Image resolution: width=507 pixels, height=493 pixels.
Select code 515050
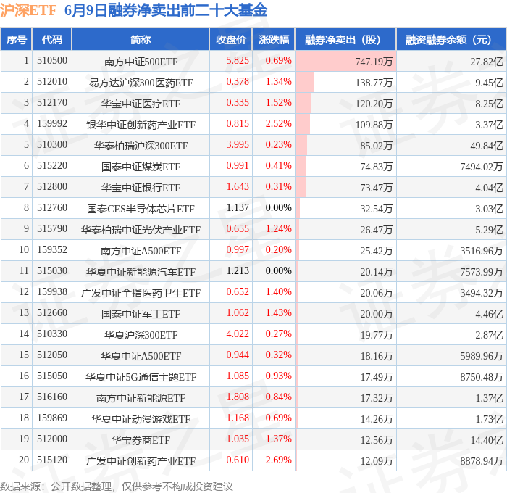click(52, 376)
